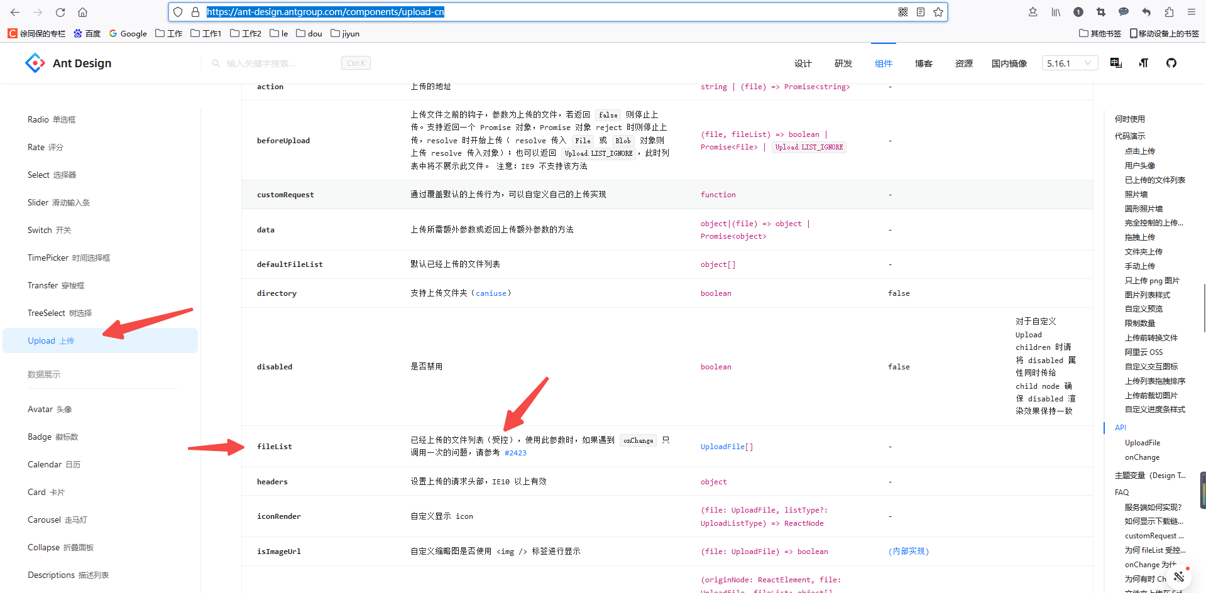1206x593 pixels.
Task: Open the 工作 bookmarks folder
Action: pos(168,33)
